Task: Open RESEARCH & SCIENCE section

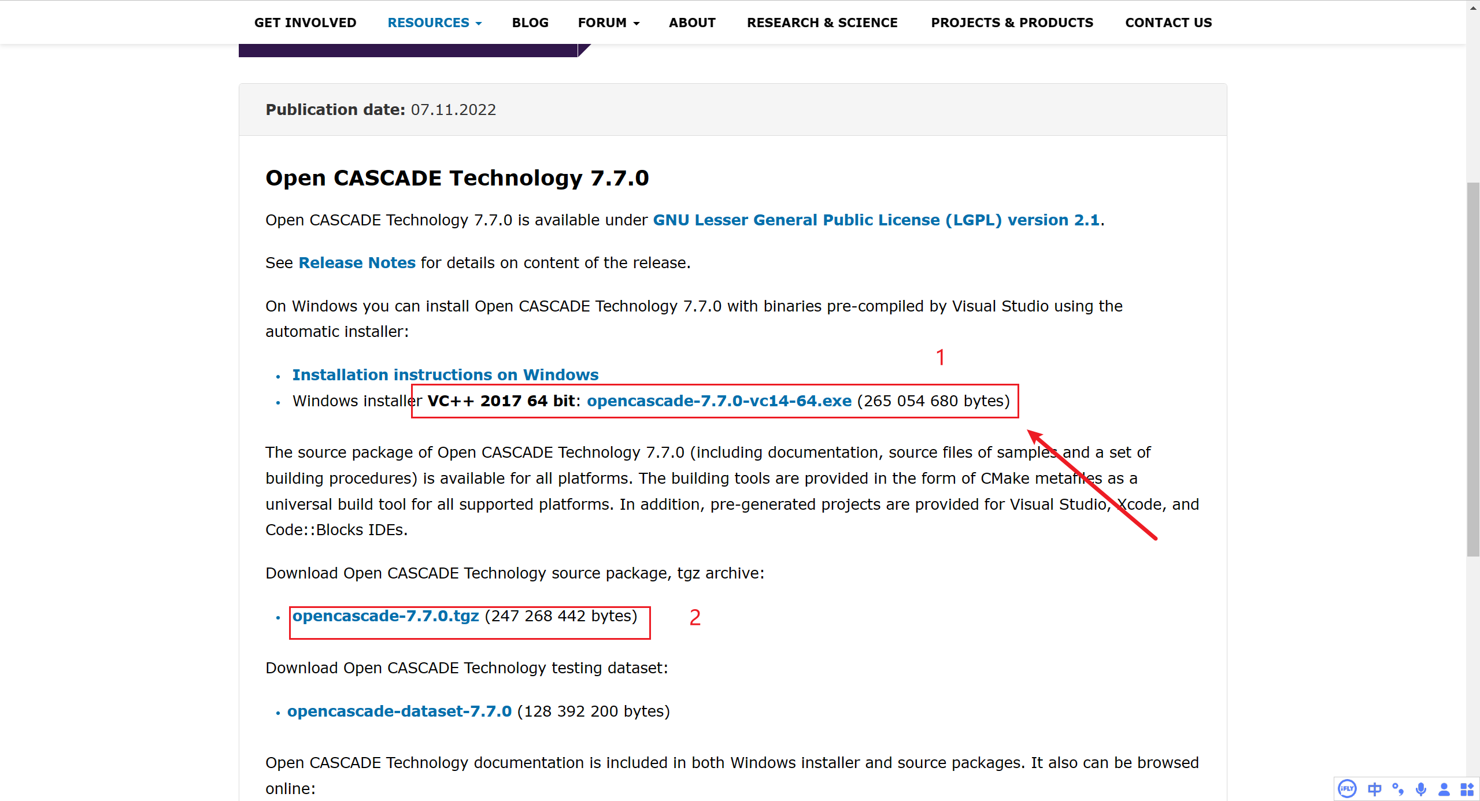Action: (x=823, y=23)
